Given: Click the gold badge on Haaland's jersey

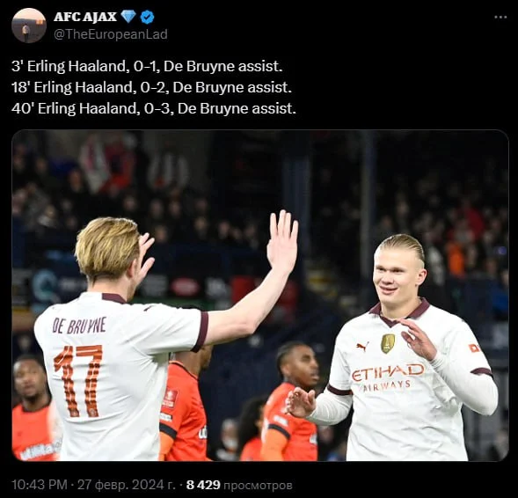Looking at the screenshot, I should [388, 343].
